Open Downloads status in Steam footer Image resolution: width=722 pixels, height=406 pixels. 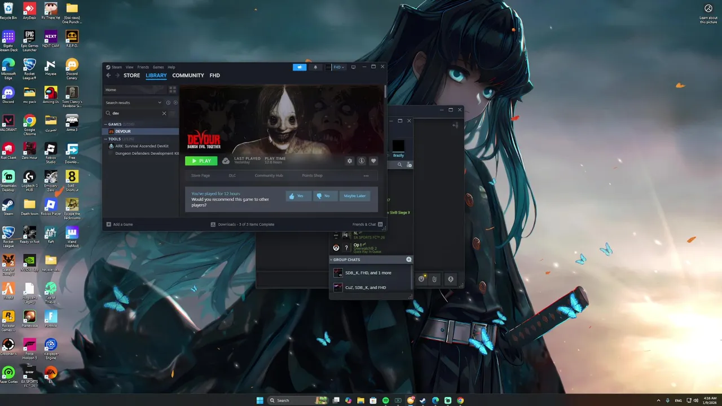243,224
